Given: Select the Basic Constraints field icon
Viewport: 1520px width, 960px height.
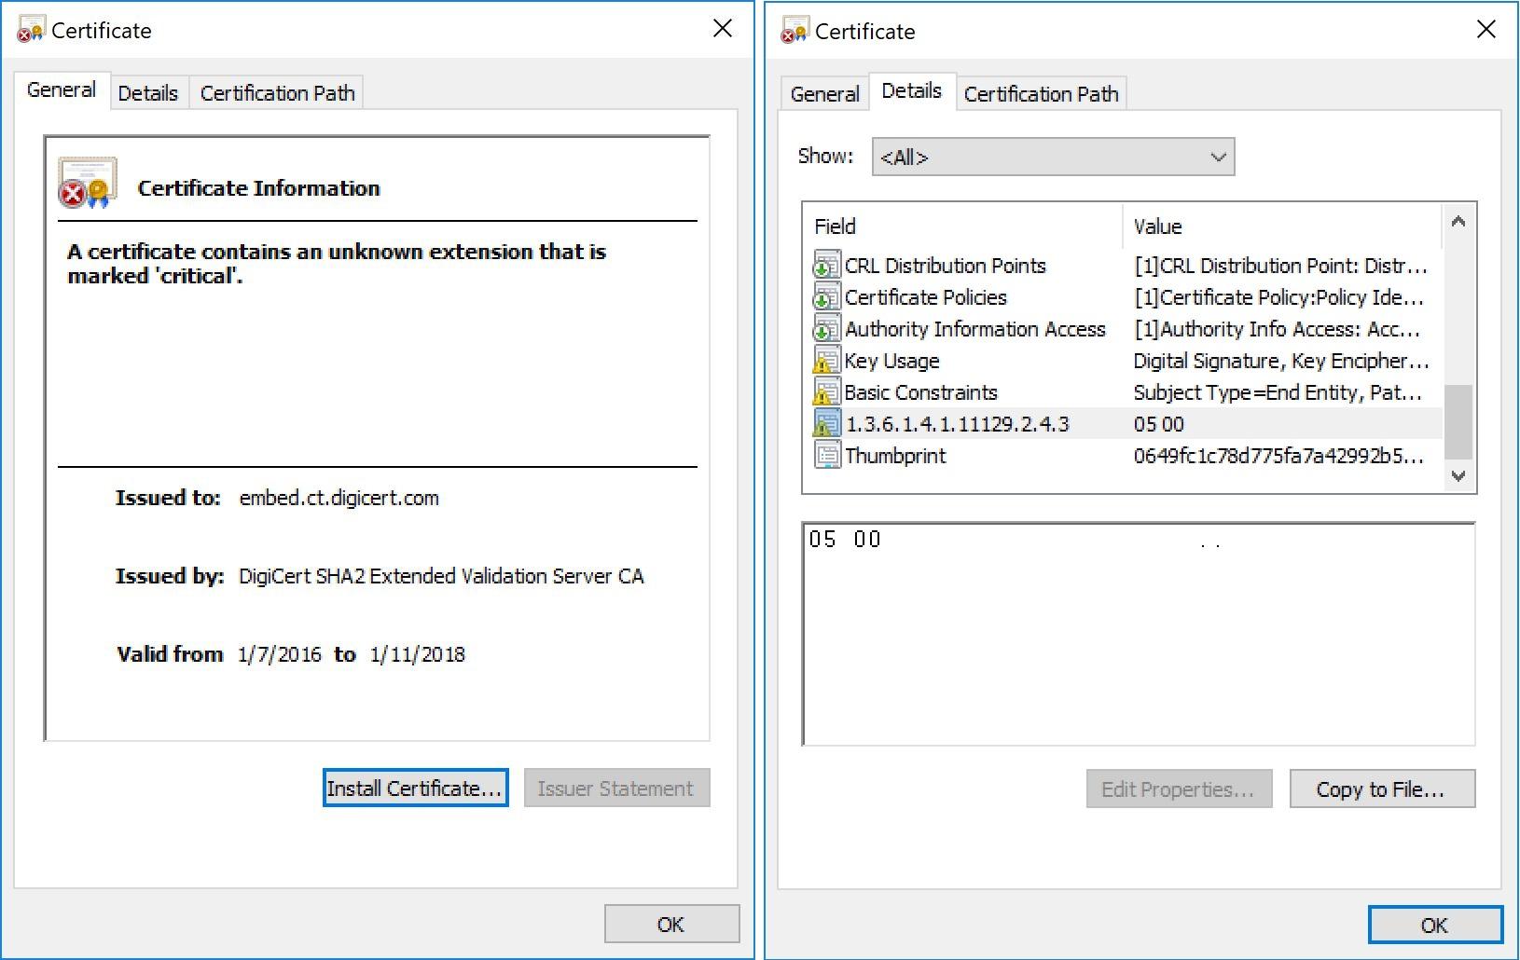Looking at the screenshot, I should pos(827,392).
